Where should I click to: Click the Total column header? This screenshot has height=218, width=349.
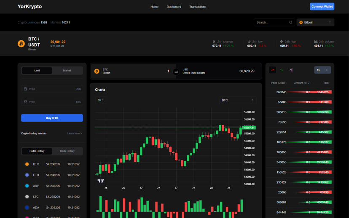click(x=326, y=83)
